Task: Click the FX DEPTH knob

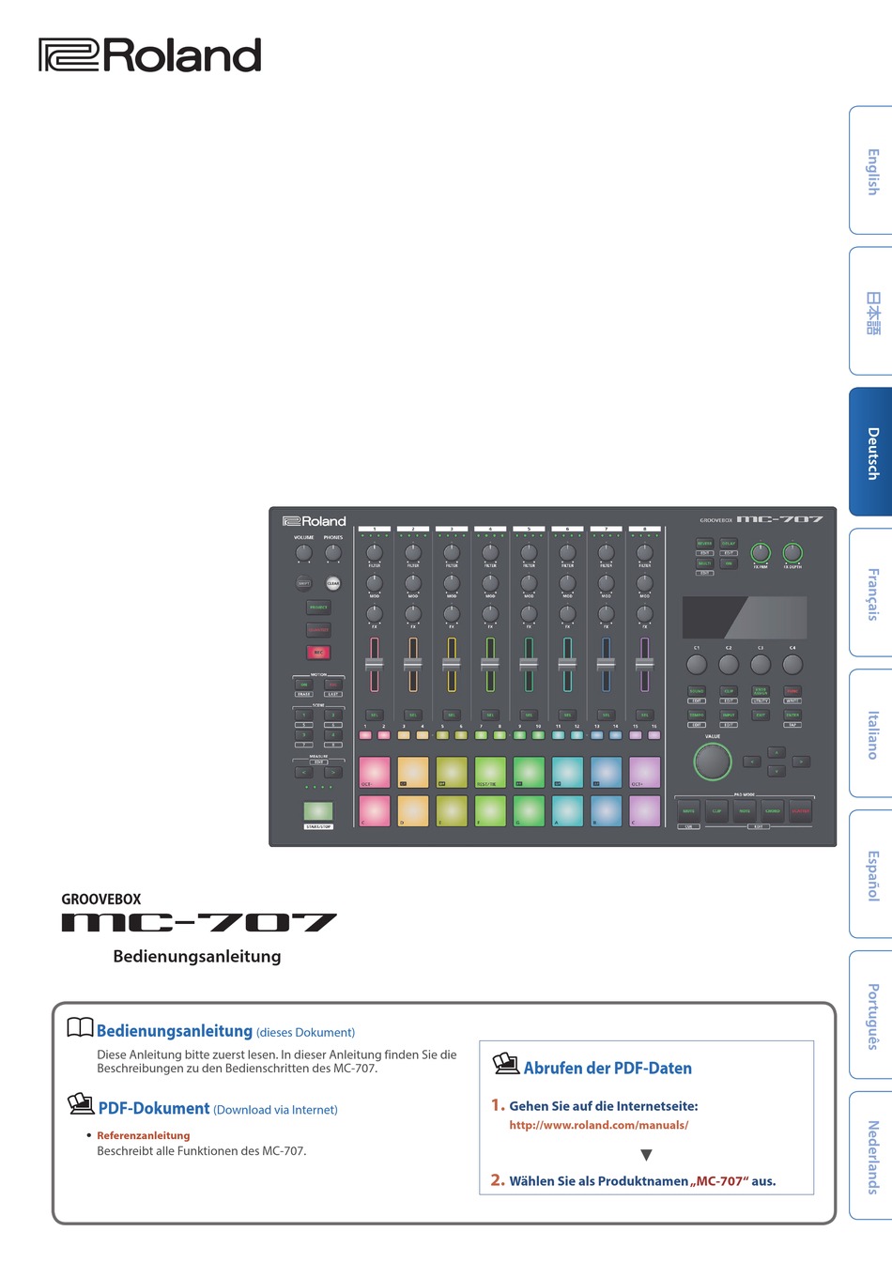Action: coord(792,553)
